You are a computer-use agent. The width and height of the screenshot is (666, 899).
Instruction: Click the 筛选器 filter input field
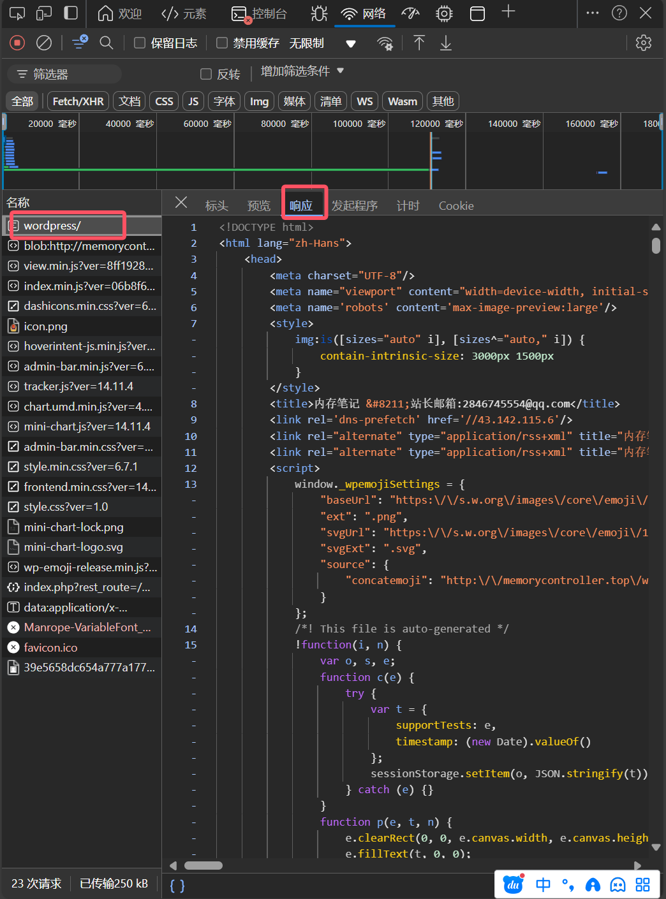click(x=64, y=74)
